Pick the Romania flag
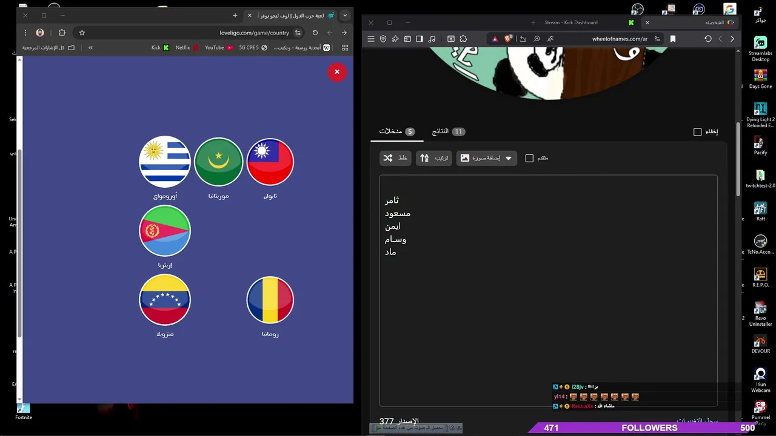The height and width of the screenshot is (436, 776). [270, 300]
